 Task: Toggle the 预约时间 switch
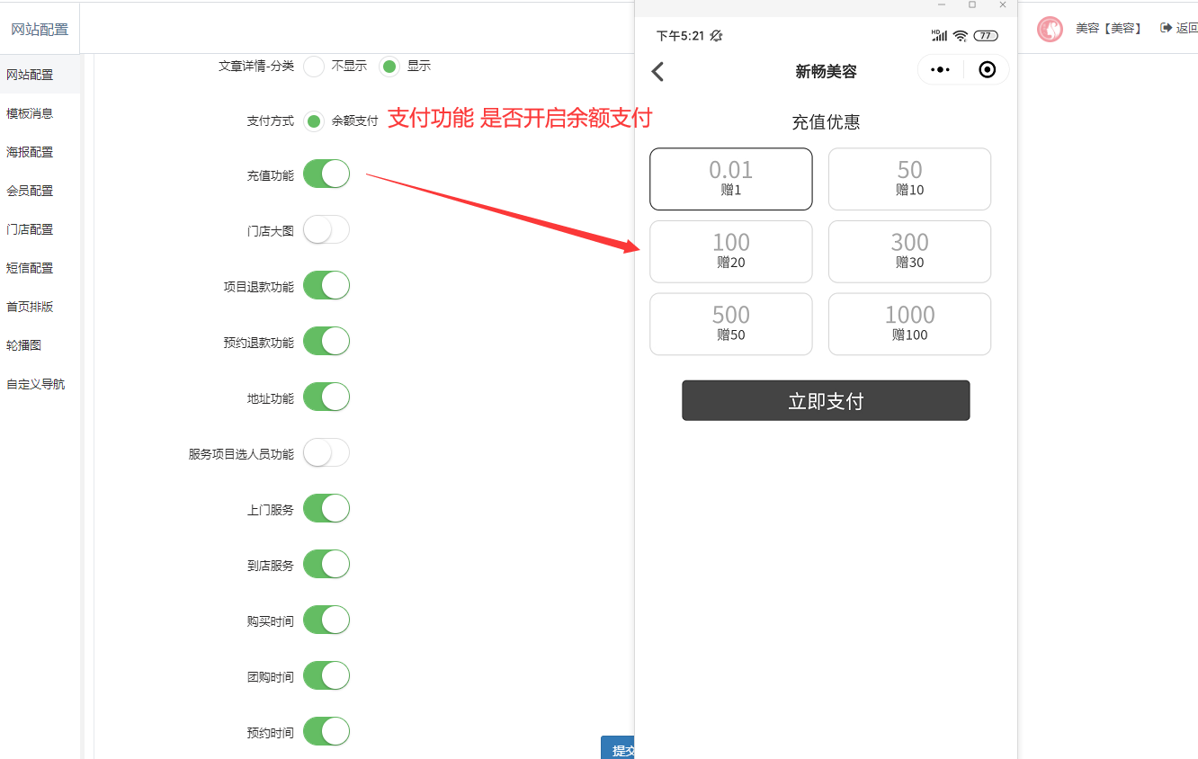point(326,732)
